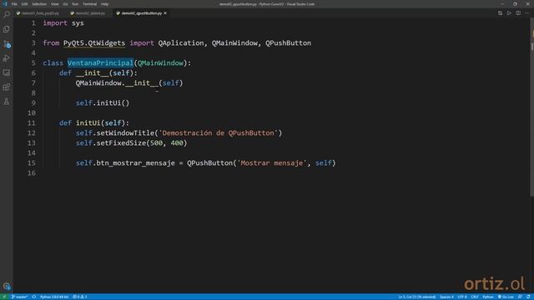Click 'import sys' on line 1
534x300 pixels.
pos(63,23)
